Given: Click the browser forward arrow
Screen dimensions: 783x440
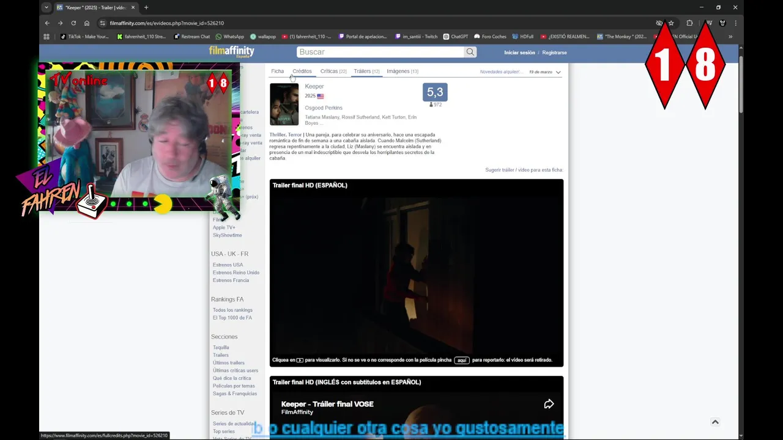Looking at the screenshot, I should [x=60, y=23].
